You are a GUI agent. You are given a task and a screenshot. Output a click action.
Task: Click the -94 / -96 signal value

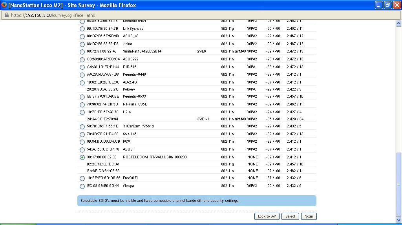tap(273, 112)
